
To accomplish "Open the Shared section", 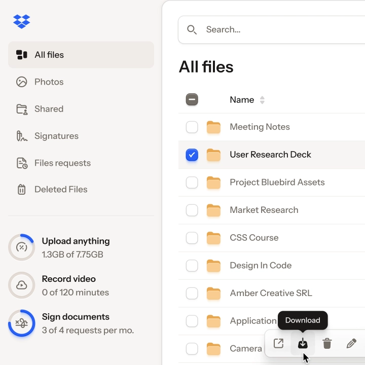I will 81,109.
